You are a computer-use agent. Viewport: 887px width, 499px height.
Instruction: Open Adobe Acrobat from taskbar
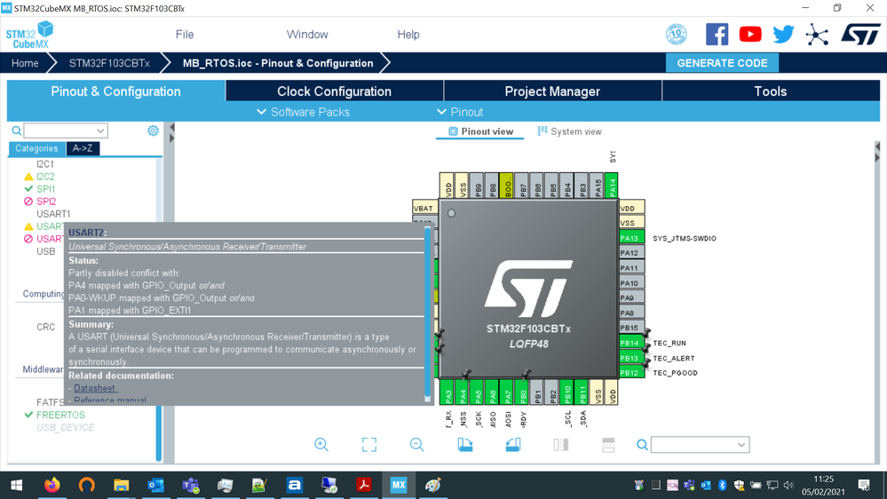coord(364,485)
